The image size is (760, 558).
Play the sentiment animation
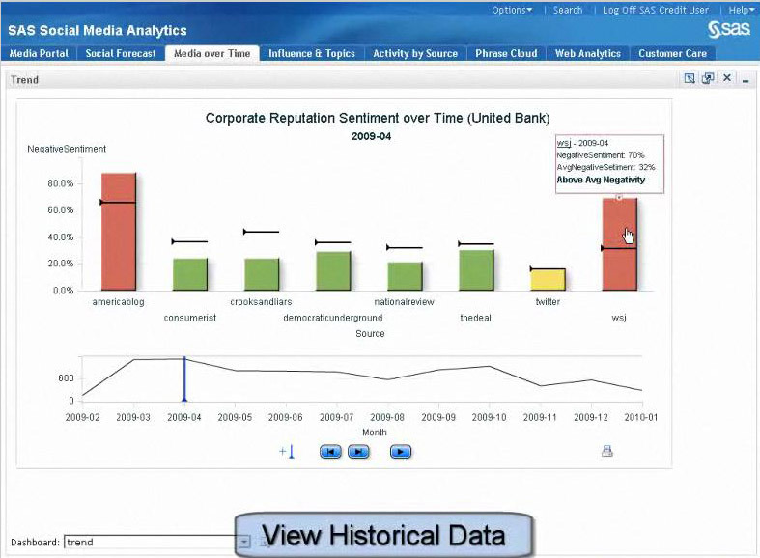(x=401, y=452)
